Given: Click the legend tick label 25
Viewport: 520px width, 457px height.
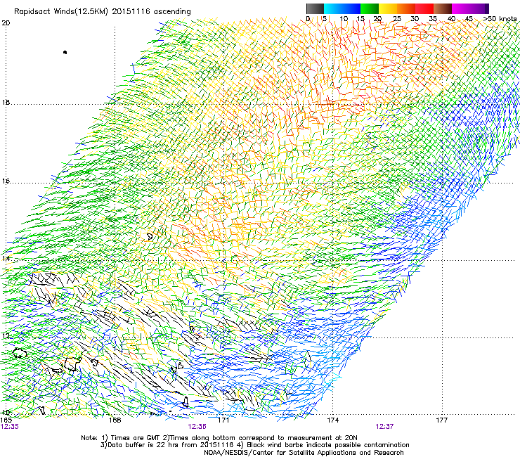Looking at the screenshot, I should [396, 19].
